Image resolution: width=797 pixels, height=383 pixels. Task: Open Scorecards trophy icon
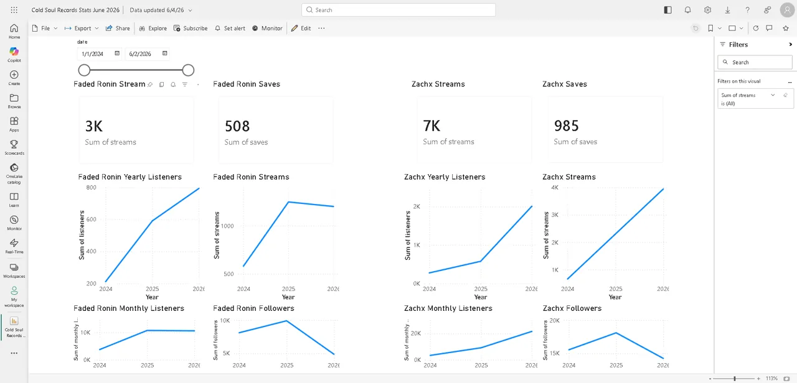14,147
